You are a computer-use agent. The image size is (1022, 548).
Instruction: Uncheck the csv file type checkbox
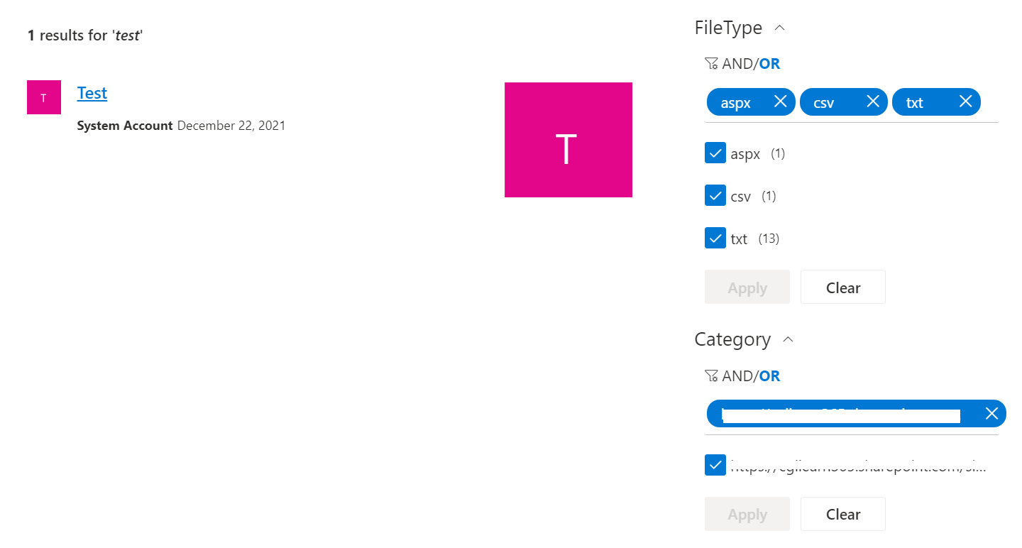pyautogui.click(x=715, y=195)
